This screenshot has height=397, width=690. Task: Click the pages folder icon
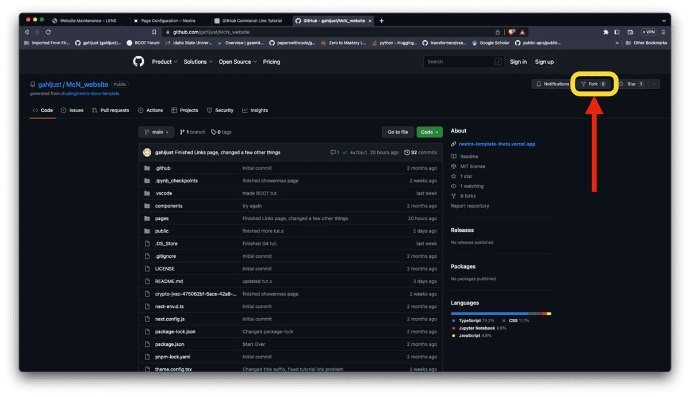coord(147,219)
